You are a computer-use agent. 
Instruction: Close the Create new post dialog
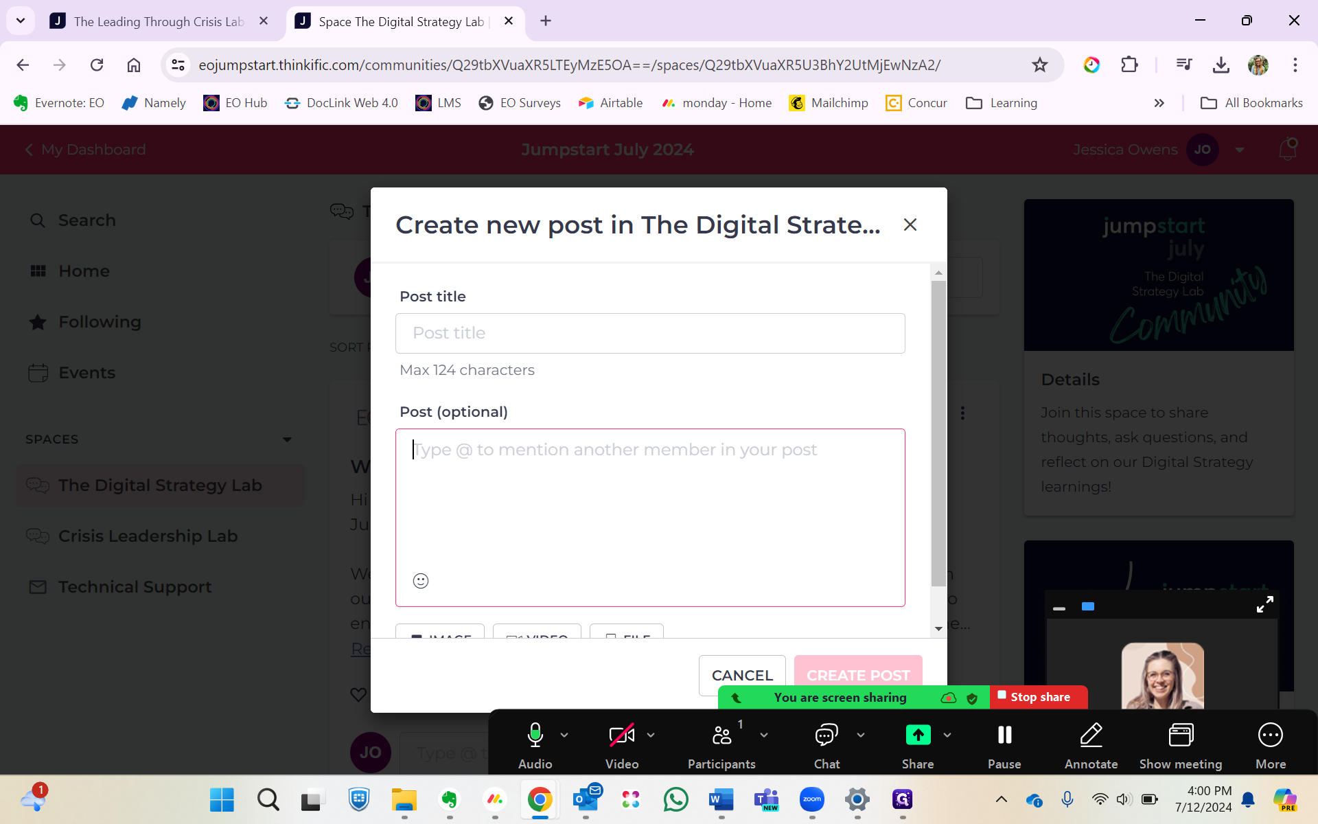pos(910,225)
